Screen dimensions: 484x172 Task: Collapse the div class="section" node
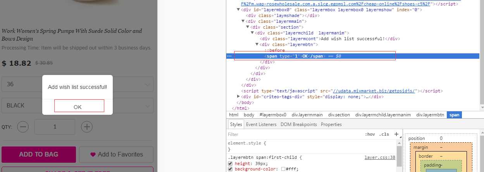click(x=248, y=27)
